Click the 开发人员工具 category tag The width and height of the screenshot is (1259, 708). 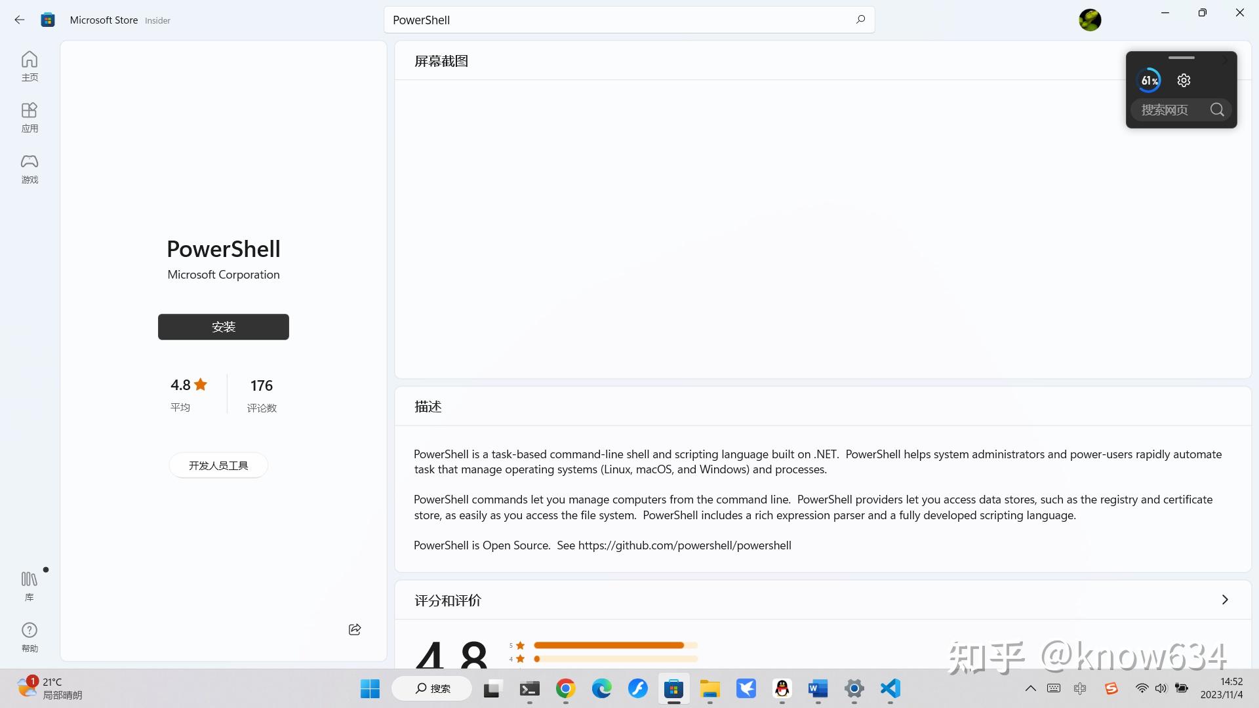pyautogui.click(x=218, y=465)
